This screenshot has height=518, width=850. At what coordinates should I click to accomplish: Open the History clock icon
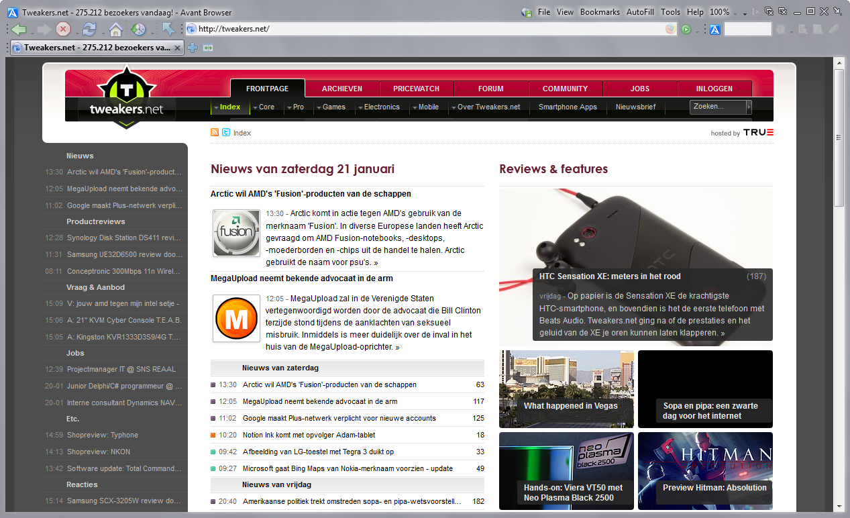pyautogui.click(x=138, y=29)
